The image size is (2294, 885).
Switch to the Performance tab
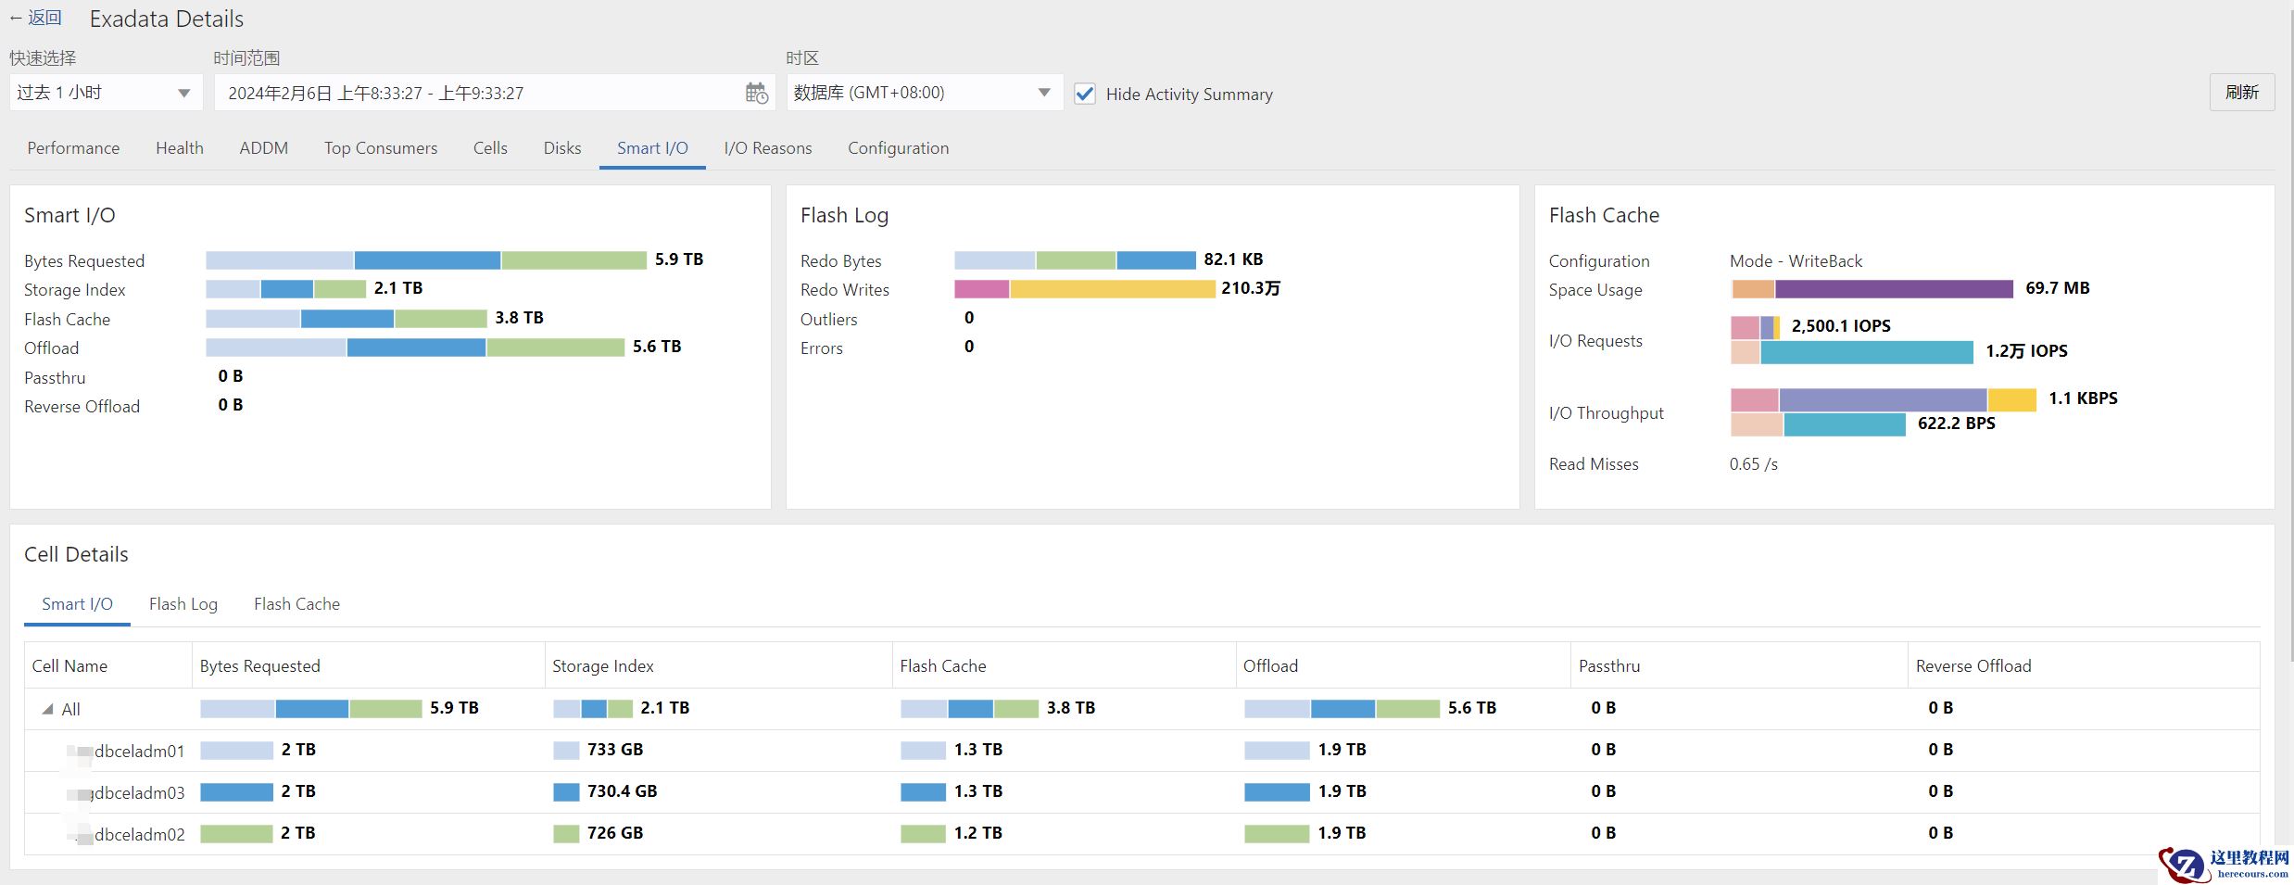click(73, 148)
